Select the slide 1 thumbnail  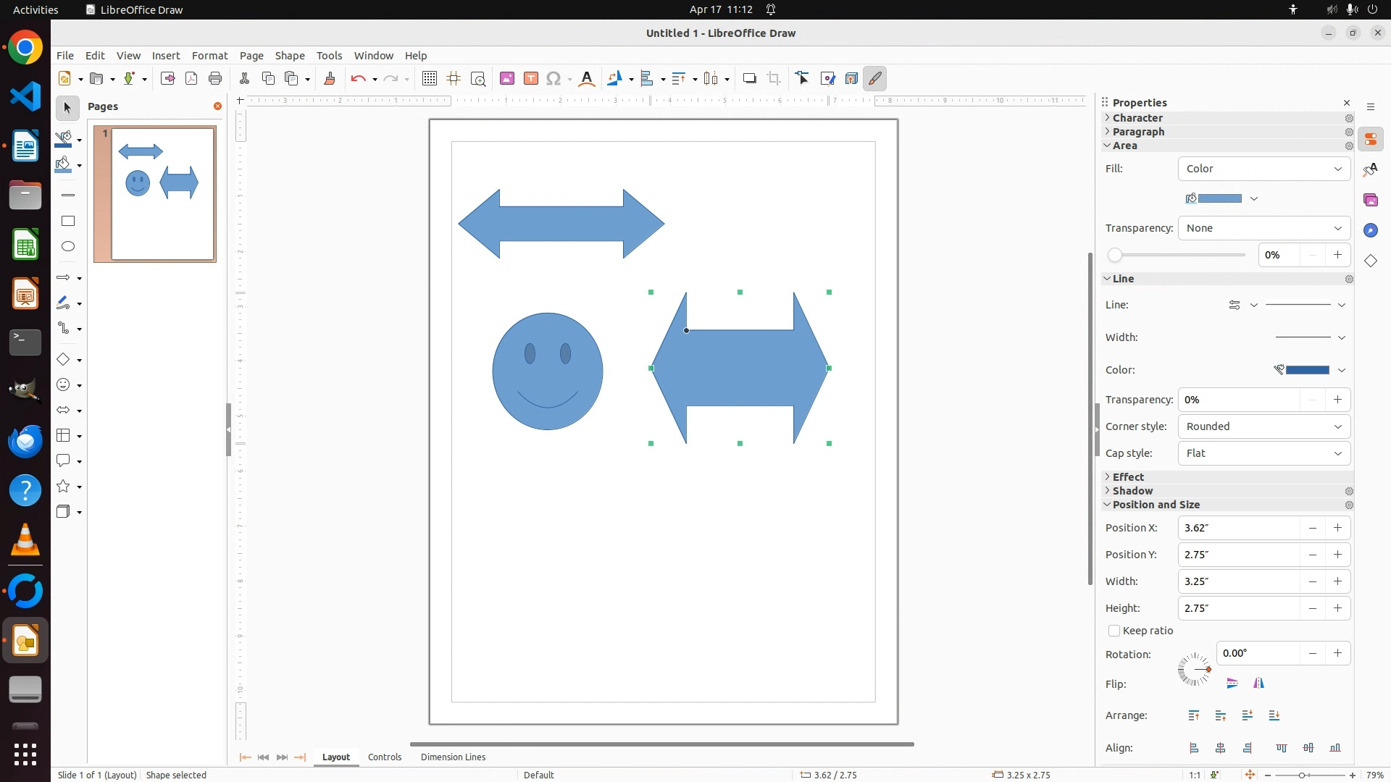163,193
